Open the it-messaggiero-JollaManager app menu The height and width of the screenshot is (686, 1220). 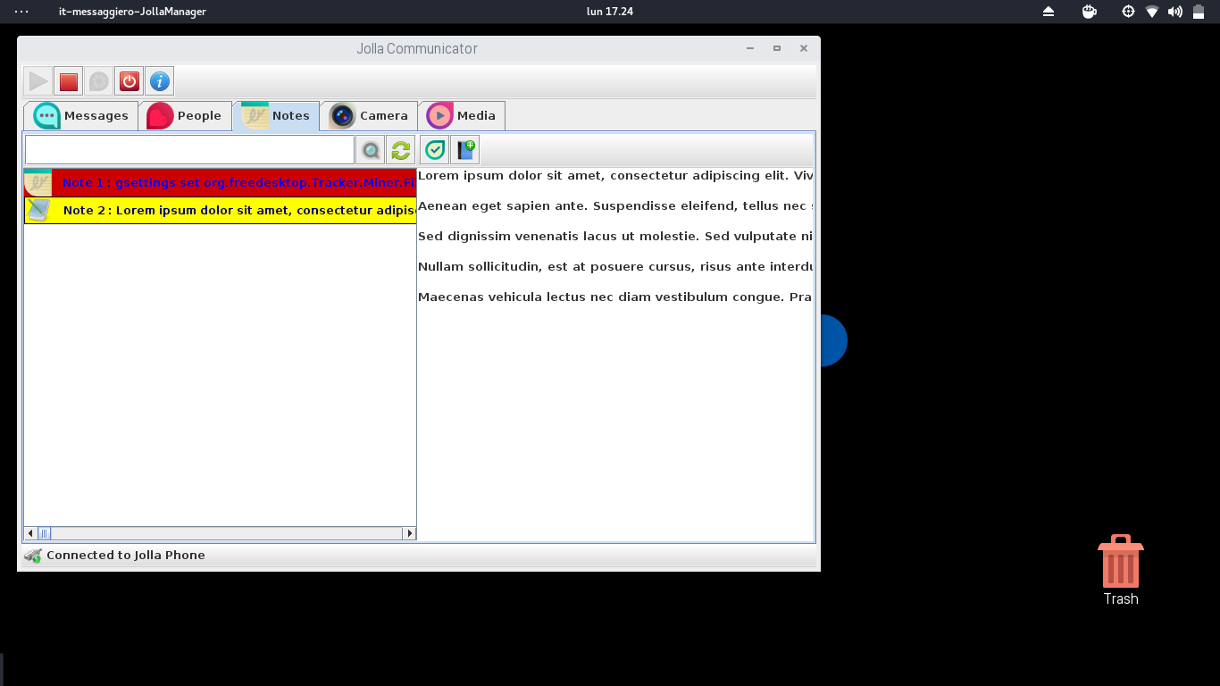(x=132, y=12)
